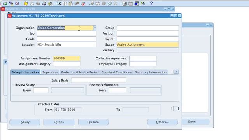Click the Effective Dates To field
The image size is (249, 140).
pyautogui.click(x=136, y=110)
